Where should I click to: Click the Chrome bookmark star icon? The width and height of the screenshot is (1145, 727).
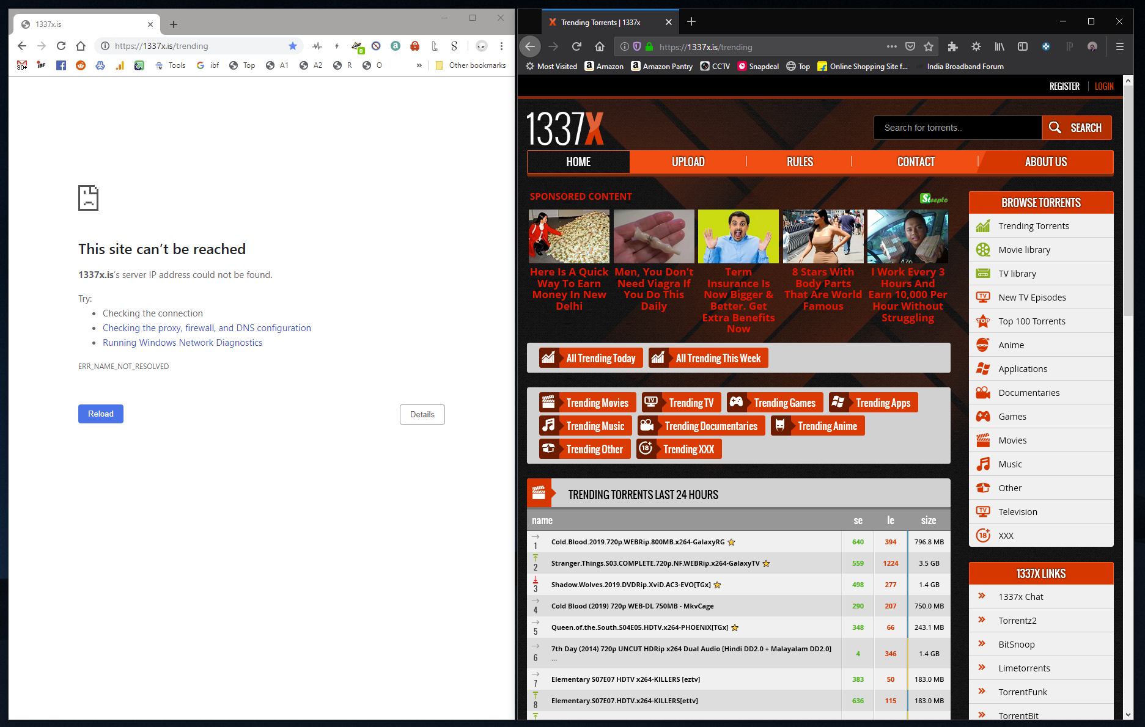(293, 46)
